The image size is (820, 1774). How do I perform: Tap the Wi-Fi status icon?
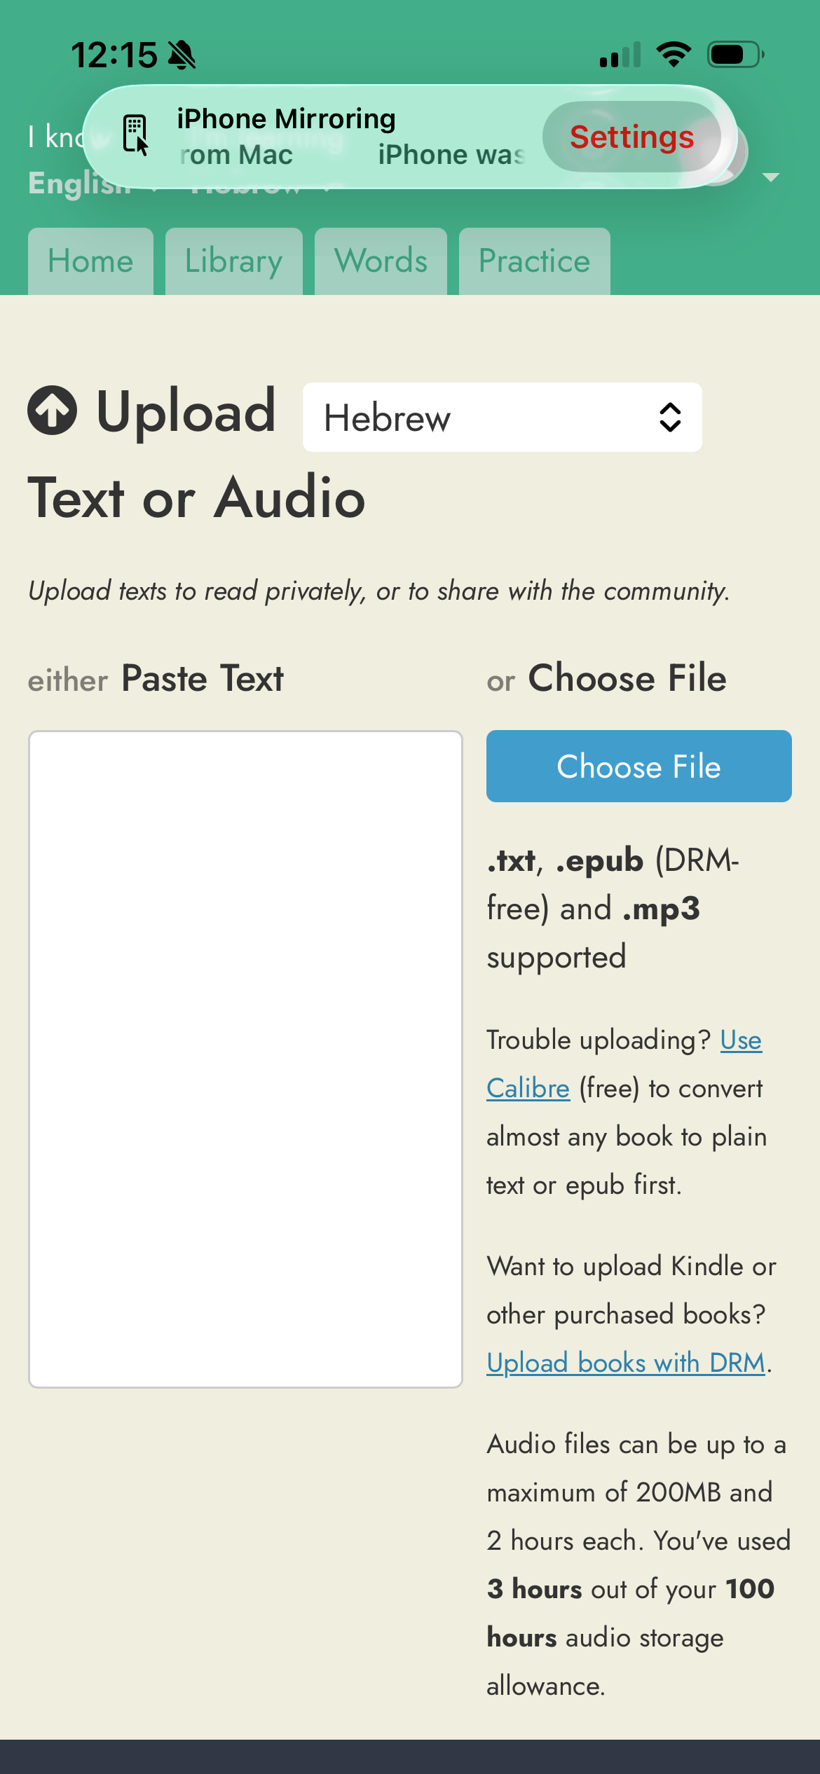click(674, 55)
